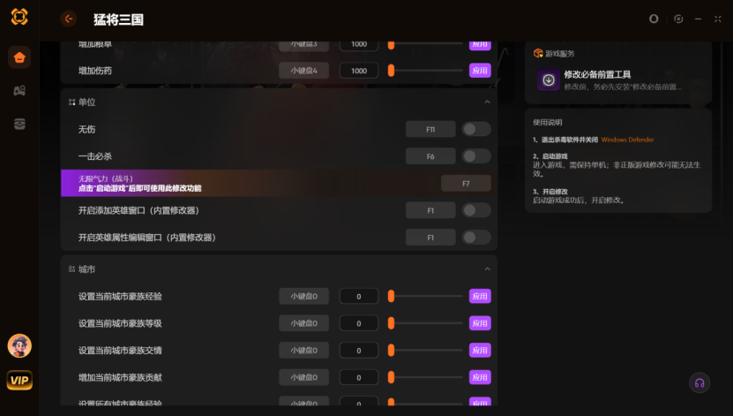Click the value field for 设置当前城市豪族等级

click(x=358, y=323)
